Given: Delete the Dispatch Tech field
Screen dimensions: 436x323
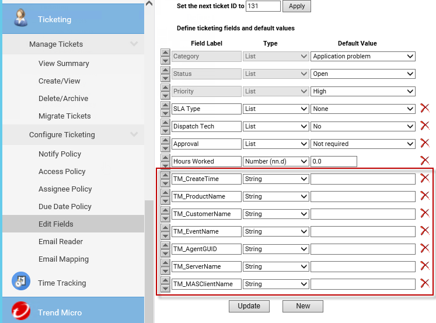Looking at the screenshot, I should pos(424,126).
